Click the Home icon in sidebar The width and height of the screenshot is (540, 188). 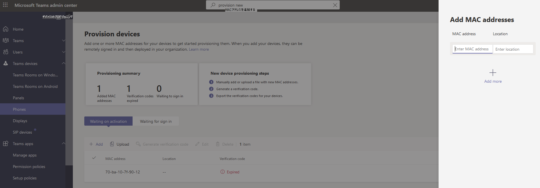click(5, 29)
